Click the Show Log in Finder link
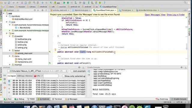Screen dimensions: 192x108 (x=175, y=15)
